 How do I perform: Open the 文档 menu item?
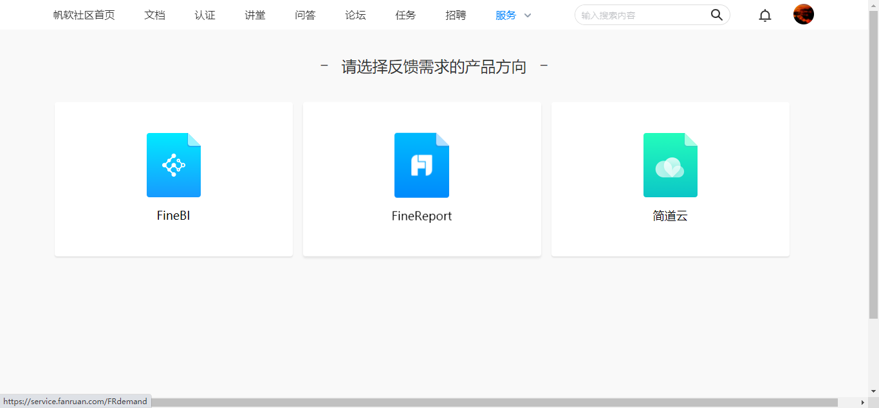[155, 15]
